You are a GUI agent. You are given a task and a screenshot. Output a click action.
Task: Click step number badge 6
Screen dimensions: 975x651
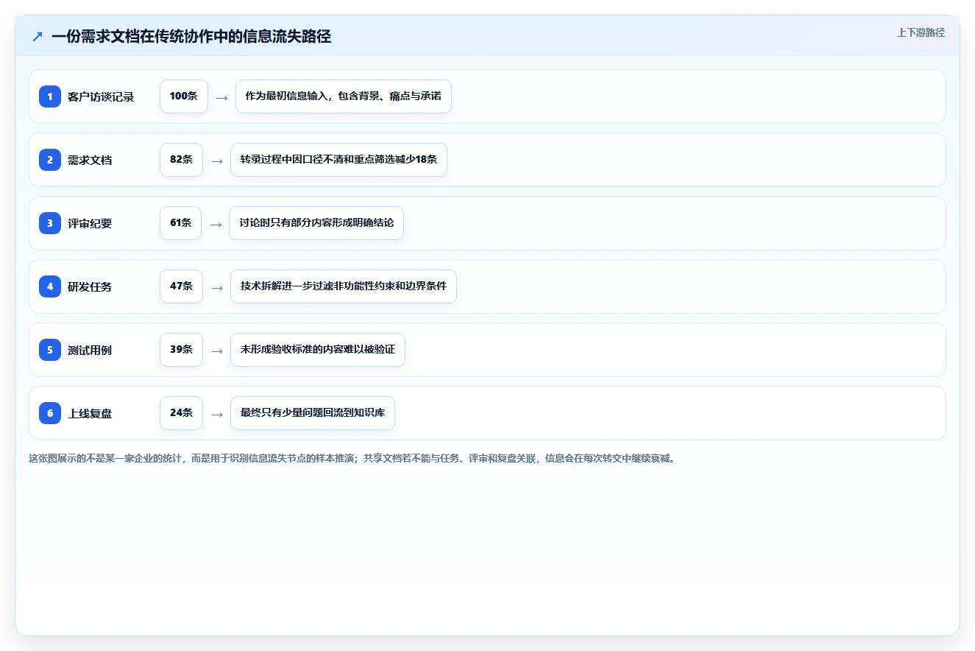pyautogui.click(x=50, y=413)
